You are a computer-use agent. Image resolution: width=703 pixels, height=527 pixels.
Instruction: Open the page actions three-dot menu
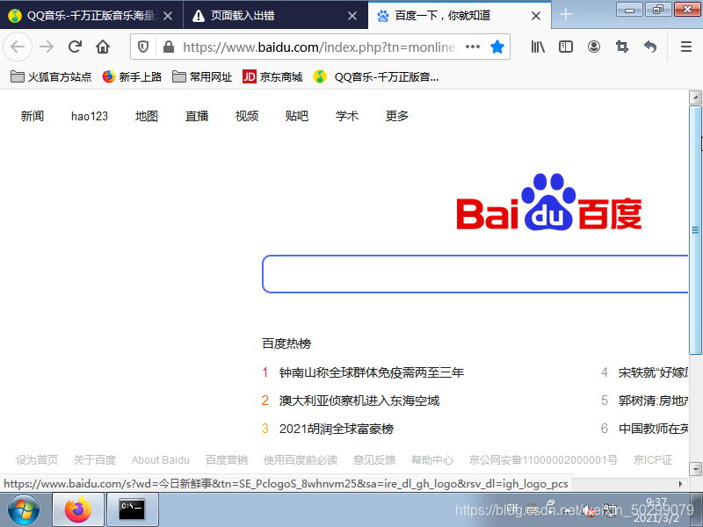tap(473, 47)
